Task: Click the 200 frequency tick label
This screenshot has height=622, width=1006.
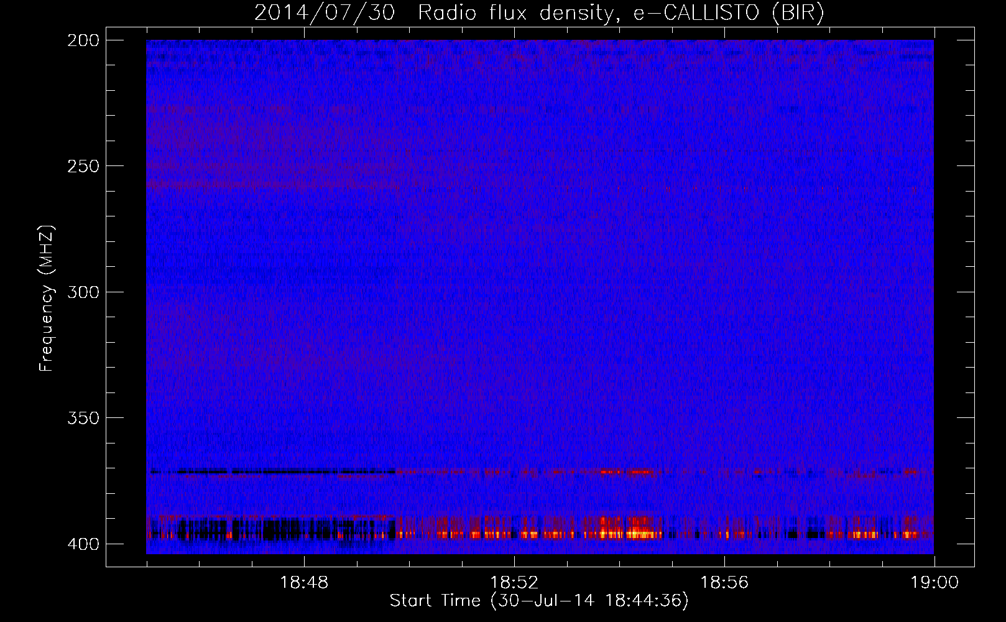Action: pyautogui.click(x=83, y=40)
